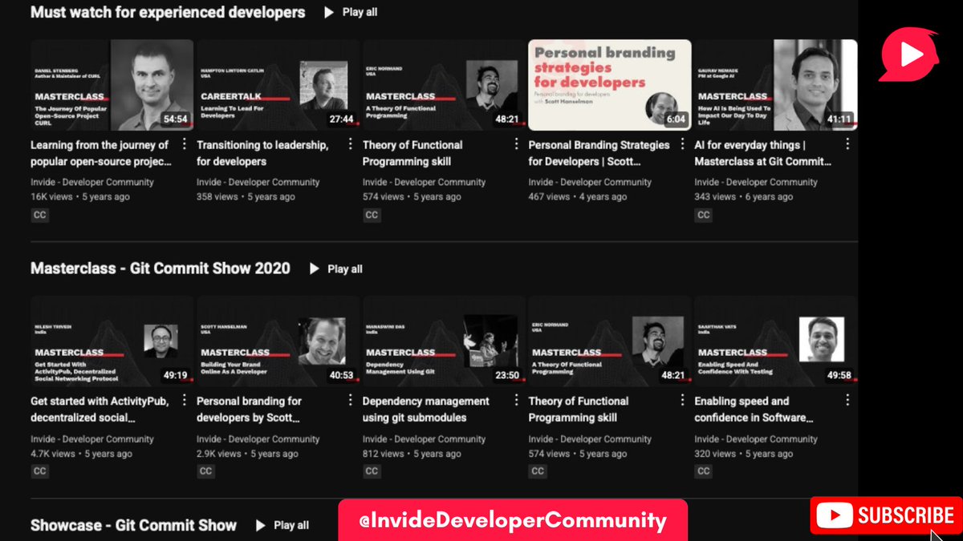Click '467 views' text
Screen dimensions: 963x541
tap(549, 196)
